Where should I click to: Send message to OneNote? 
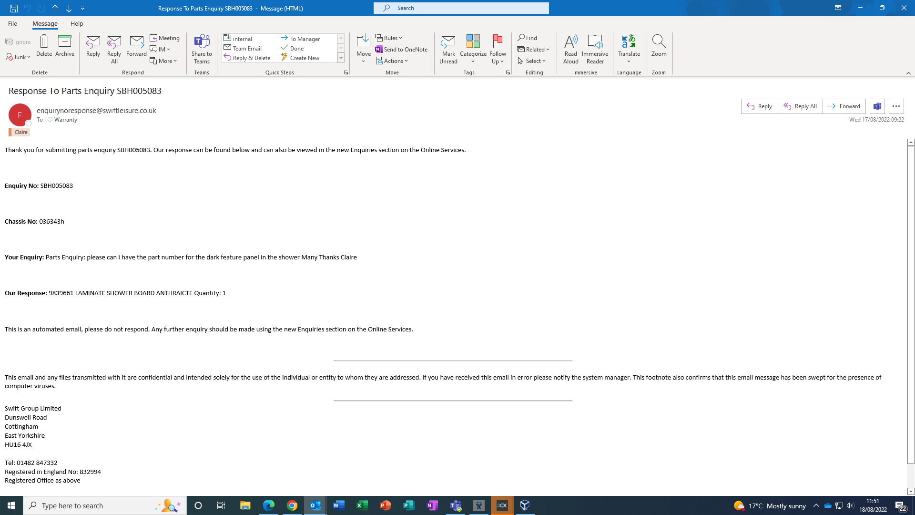click(x=401, y=50)
